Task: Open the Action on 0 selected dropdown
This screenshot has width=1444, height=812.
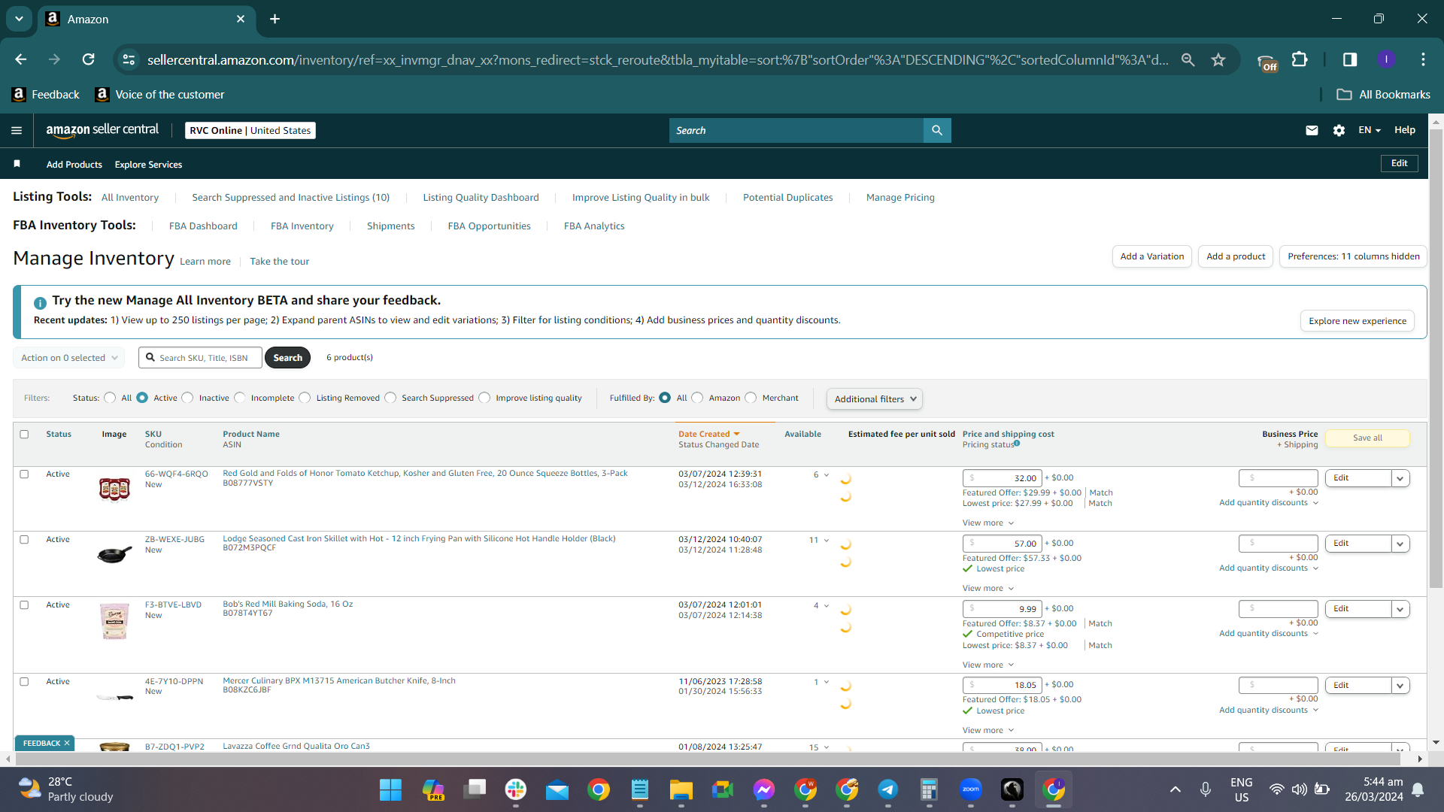Action: (69, 358)
